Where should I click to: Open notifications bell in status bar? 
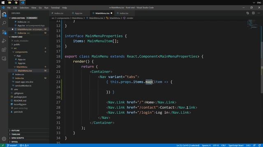point(260,145)
